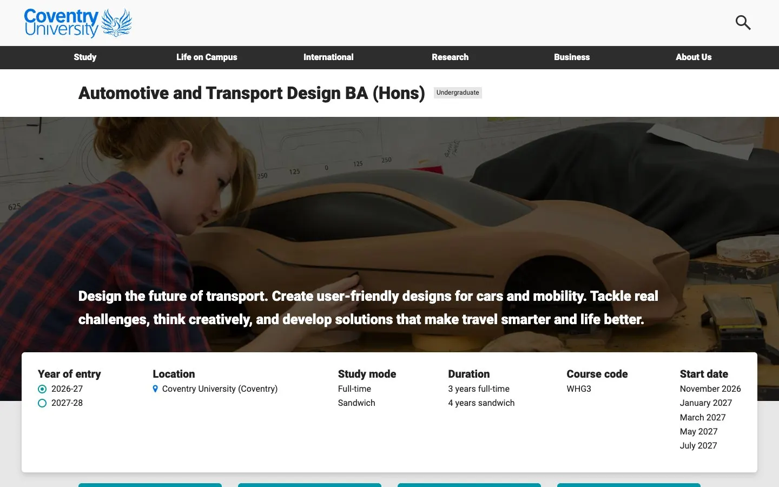
Task: Click the January 2027 start date
Action: (x=706, y=403)
